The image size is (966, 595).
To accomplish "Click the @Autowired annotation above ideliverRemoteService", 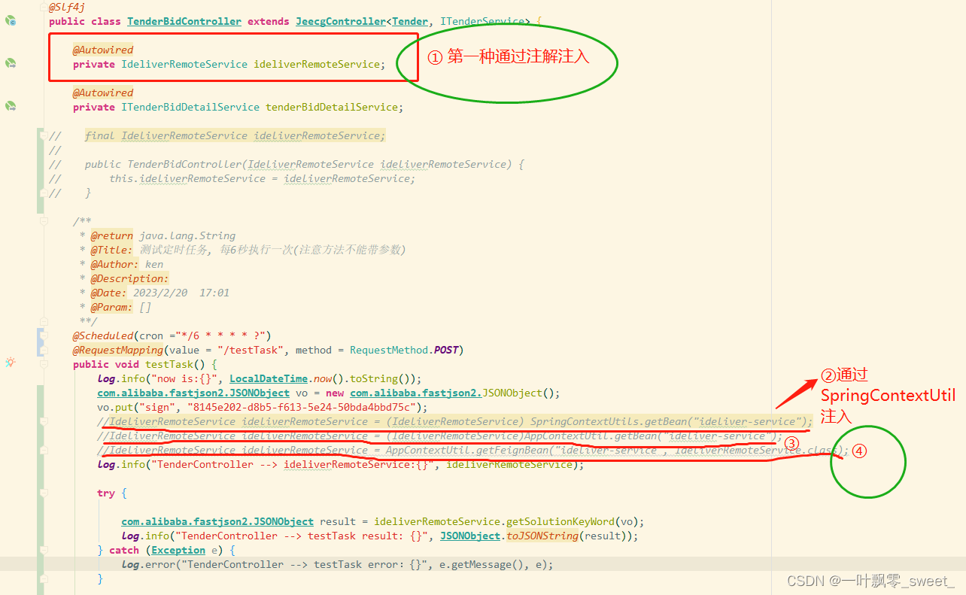I will tap(103, 50).
